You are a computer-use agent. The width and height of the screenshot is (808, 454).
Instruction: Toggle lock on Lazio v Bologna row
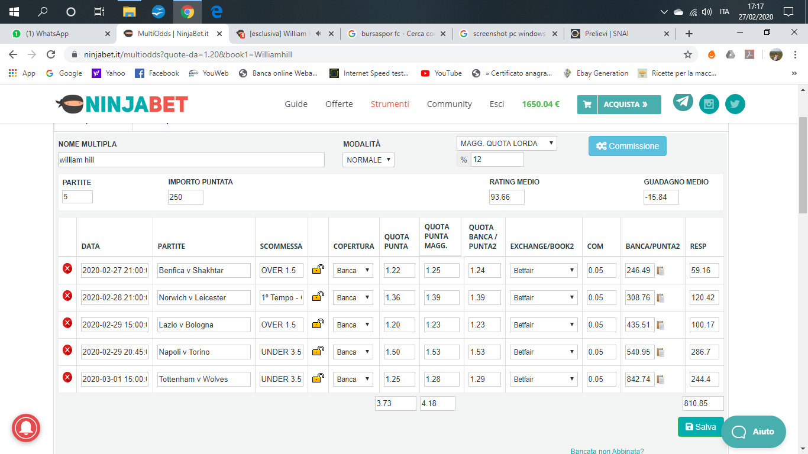coord(318,324)
